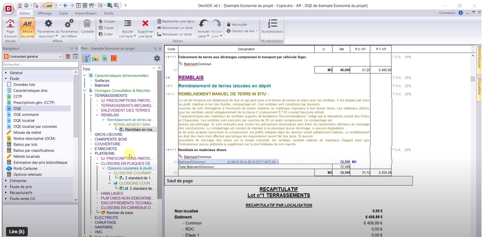The image size is (483, 237).
Task: Click the Page d'accueil home icon
Action: pyautogui.click(x=10, y=24)
